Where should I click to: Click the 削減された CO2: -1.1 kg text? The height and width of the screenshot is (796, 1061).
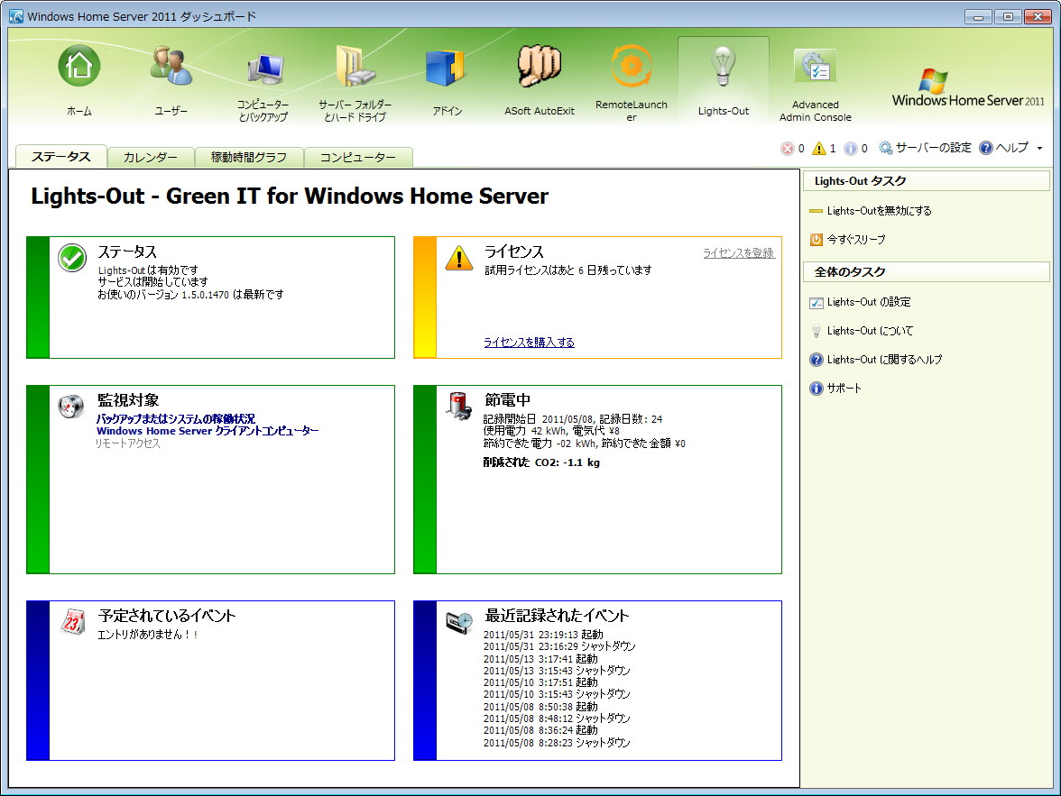pyautogui.click(x=541, y=462)
